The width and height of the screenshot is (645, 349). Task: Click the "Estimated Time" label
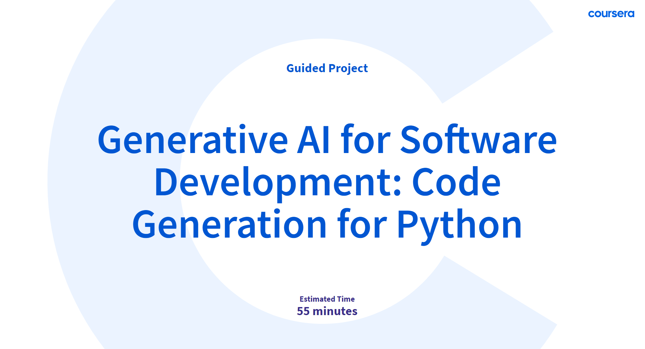click(x=327, y=299)
